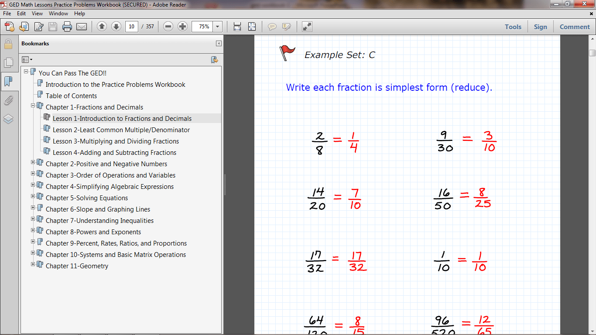The width and height of the screenshot is (596, 335).
Task: Open the Tools pane
Action: (513, 27)
